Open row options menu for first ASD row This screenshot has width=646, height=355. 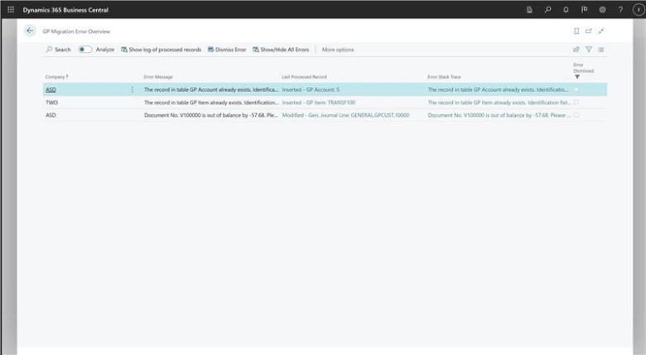132,89
